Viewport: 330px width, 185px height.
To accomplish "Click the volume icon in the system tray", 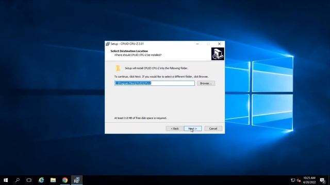I will click(299, 180).
